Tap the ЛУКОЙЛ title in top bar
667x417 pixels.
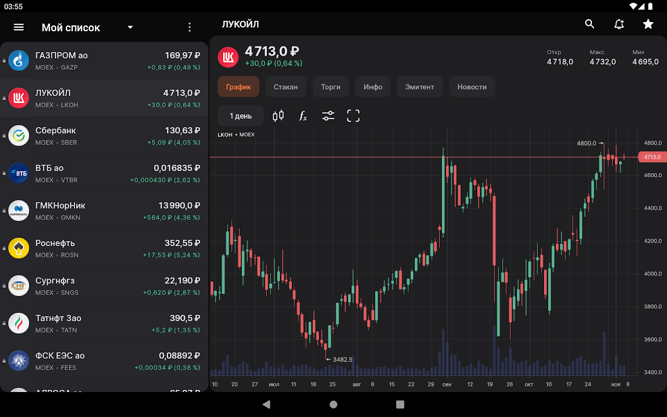click(240, 24)
